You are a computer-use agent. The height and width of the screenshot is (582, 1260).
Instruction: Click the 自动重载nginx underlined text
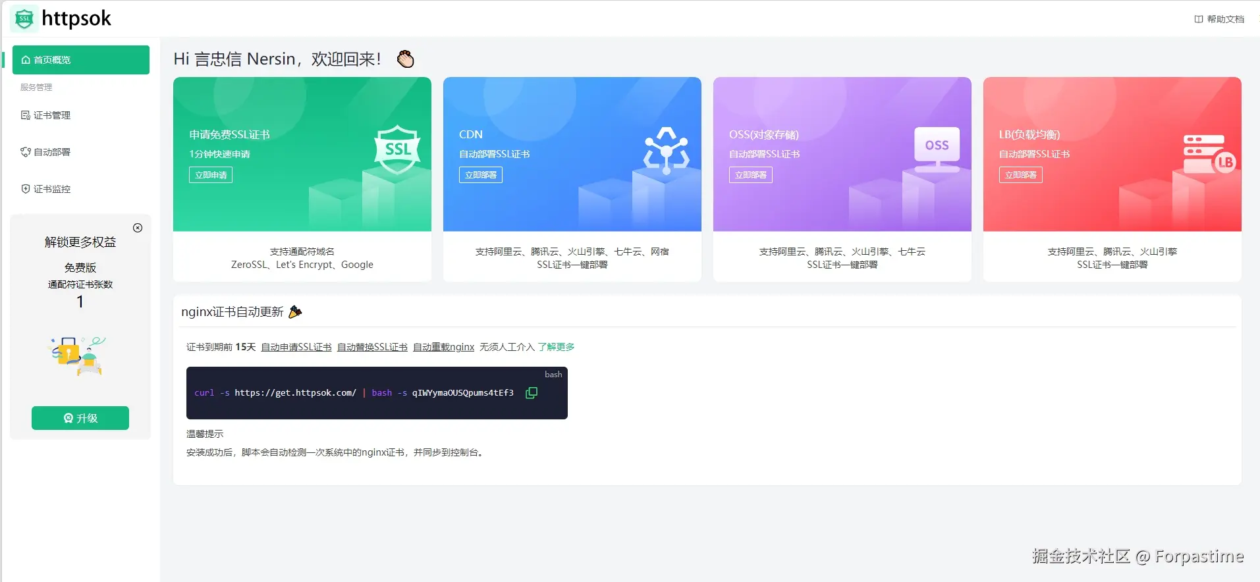coord(443,347)
